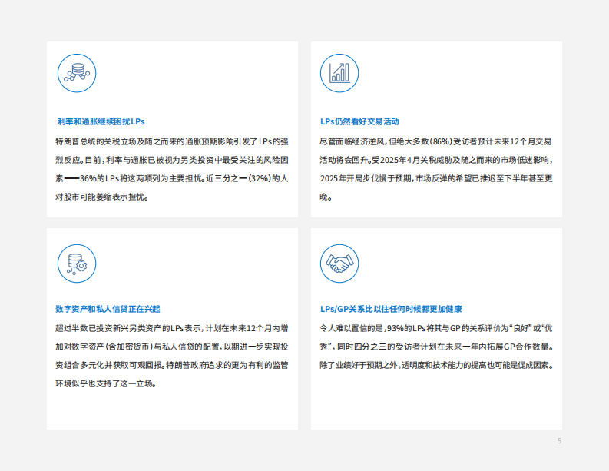Click the "(86%)" figure in the deal activity text
This screenshot has width=609, height=471.
[x=441, y=141]
